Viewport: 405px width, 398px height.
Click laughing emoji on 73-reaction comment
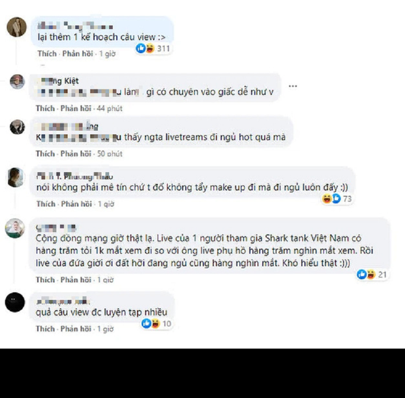pos(327,199)
